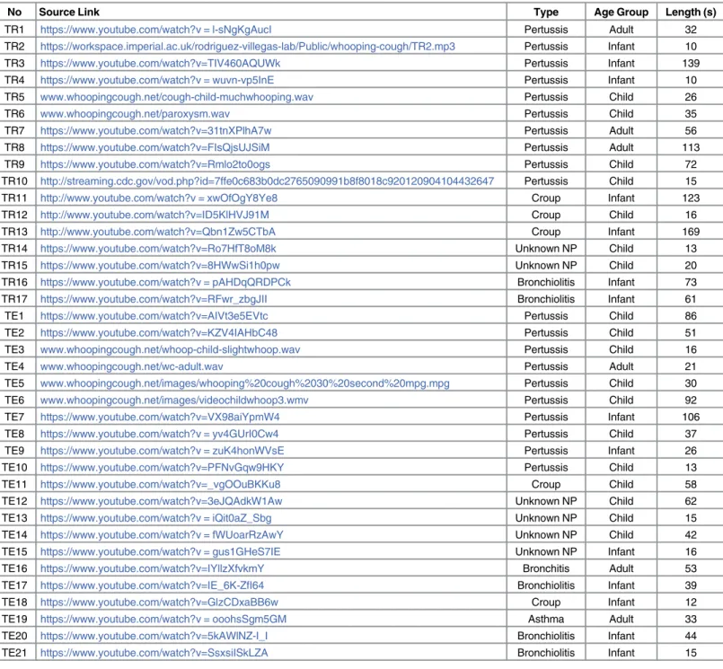This screenshot has height=669, width=723.
Task: Click the Age Group column header
Action: 622,12
